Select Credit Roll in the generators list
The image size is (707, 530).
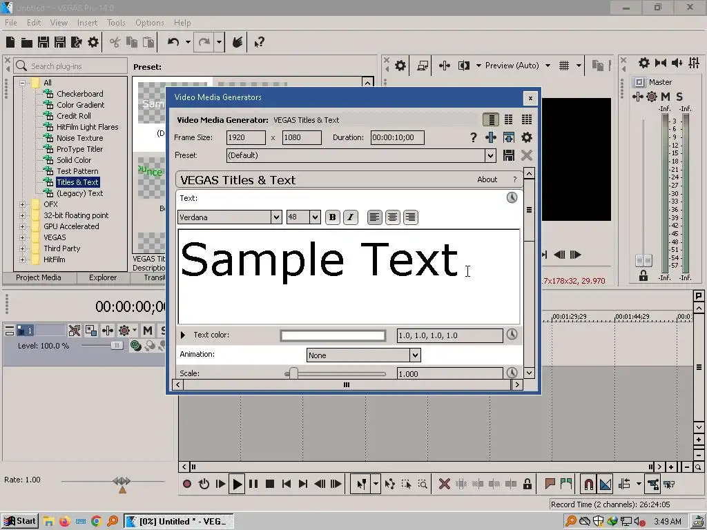pos(73,116)
